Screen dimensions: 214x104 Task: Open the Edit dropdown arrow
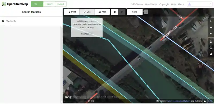tap(42, 4)
